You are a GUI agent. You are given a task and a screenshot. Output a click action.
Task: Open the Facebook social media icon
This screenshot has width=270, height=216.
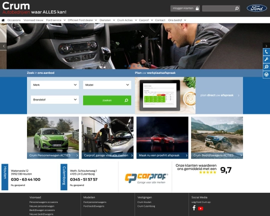pyautogui.click(x=194, y=208)
